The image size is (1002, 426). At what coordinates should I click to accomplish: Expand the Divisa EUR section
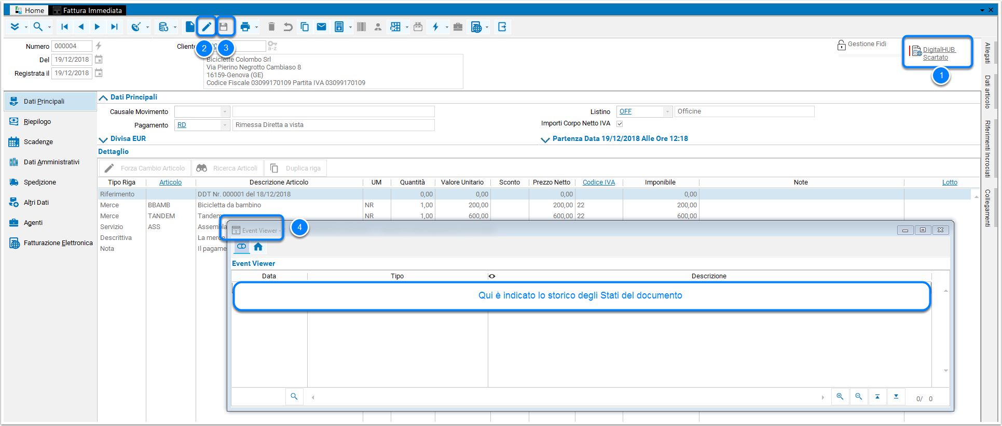pos(103,139)
